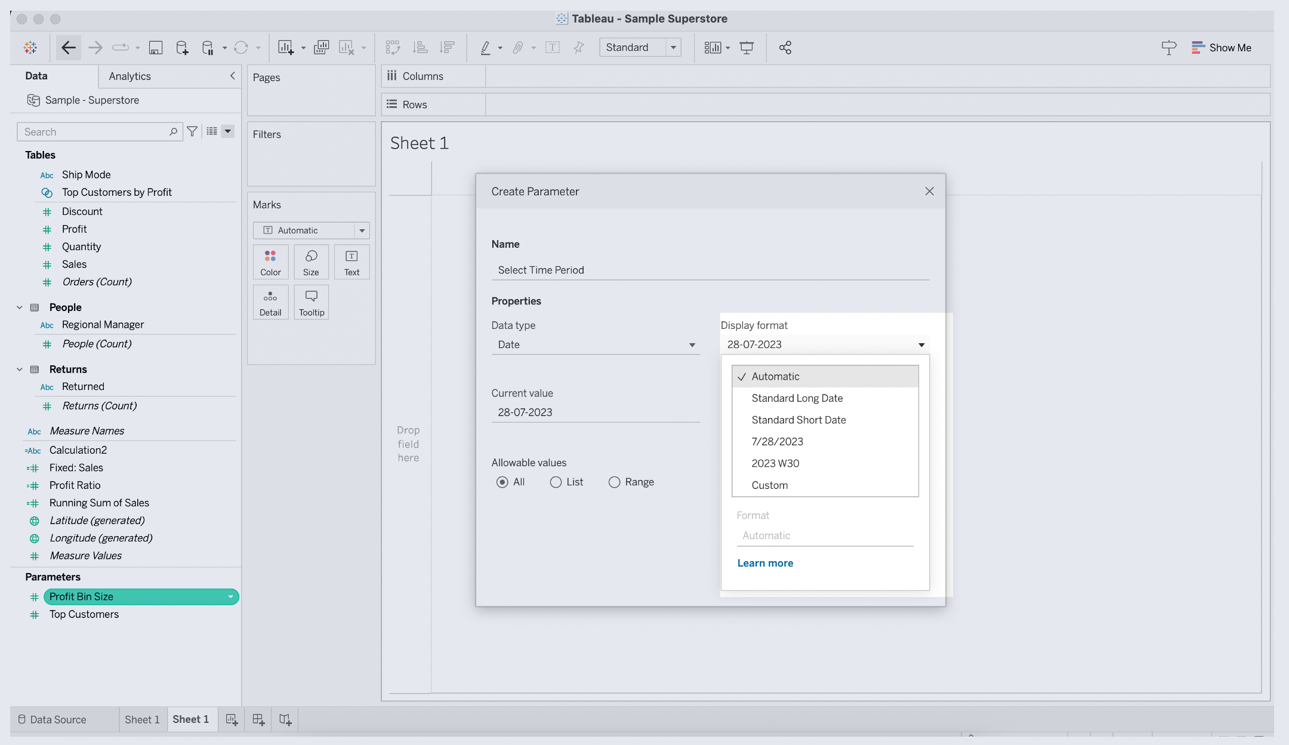Click the new worksheet toolbar icon
1289x745 pixels.
286,48
